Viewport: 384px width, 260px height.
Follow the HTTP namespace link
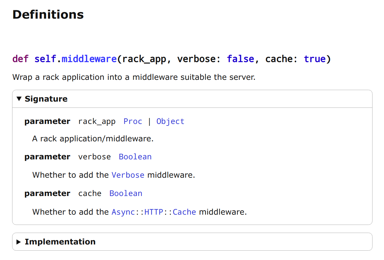pos(154,212)
